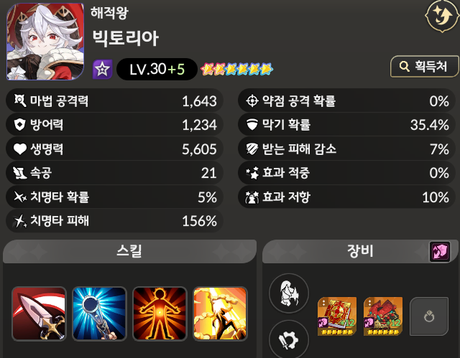Open the glowing orange body skill icon
The width and height of the screenshot is (460, 358).
coord(160,314)
